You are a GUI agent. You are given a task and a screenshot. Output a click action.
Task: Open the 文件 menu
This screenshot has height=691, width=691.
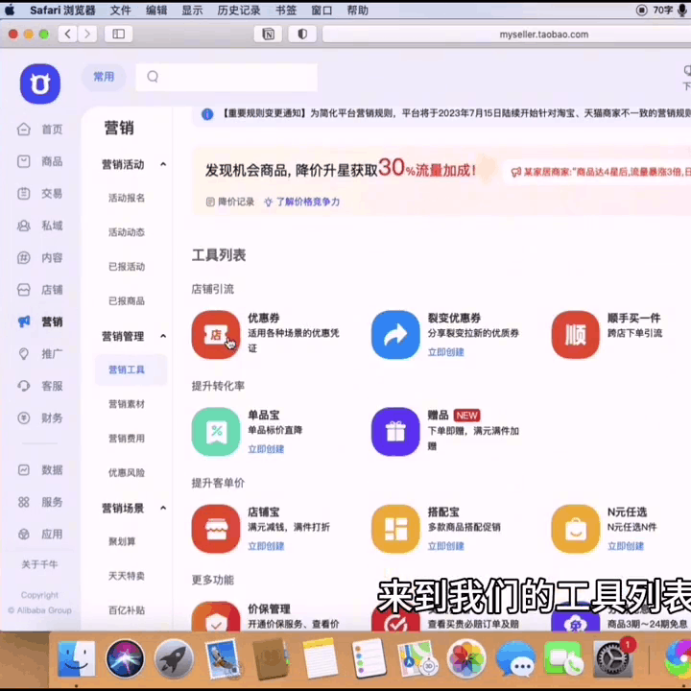[x=120, y=11]
